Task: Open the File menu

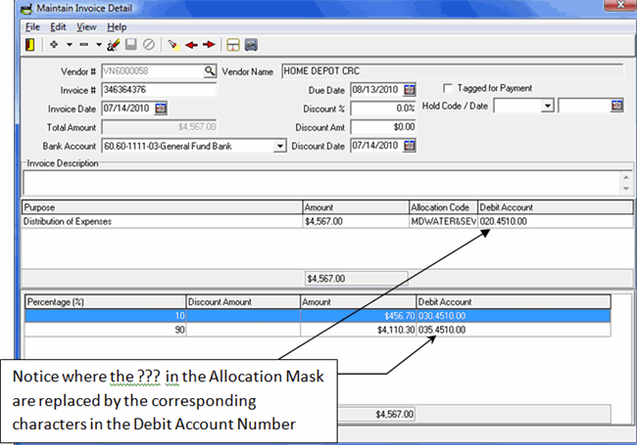Action: pos(32,27)
